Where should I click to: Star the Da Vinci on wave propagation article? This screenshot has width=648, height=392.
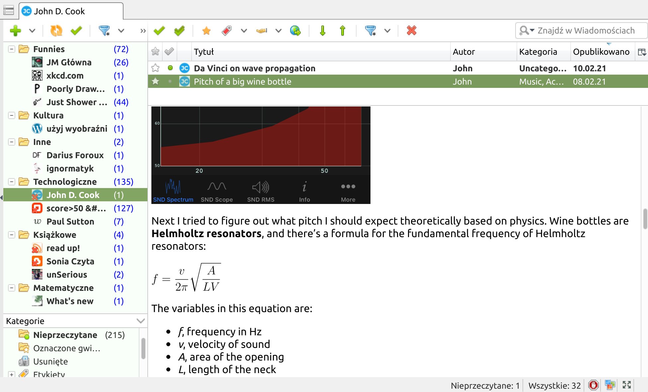click(155, 68)
